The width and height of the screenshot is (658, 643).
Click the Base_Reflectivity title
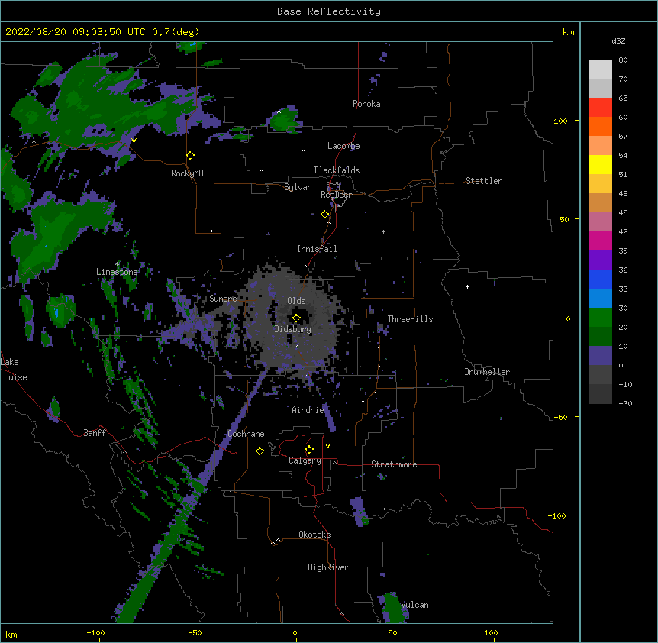pyautogui.click(x=329, y=11)
